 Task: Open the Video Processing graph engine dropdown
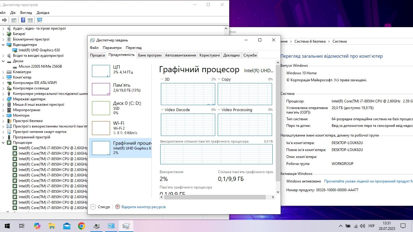(219, 110)
